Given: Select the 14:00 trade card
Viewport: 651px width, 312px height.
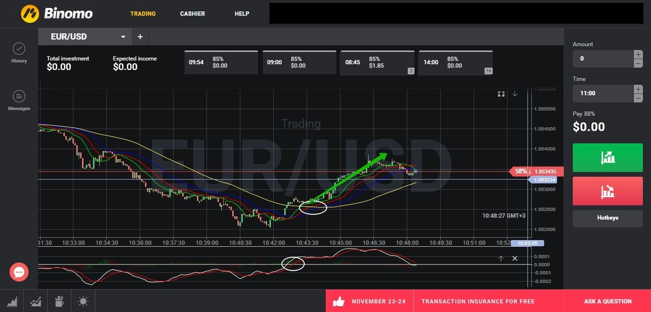Looking at the screenshot, I should (455, 62).
